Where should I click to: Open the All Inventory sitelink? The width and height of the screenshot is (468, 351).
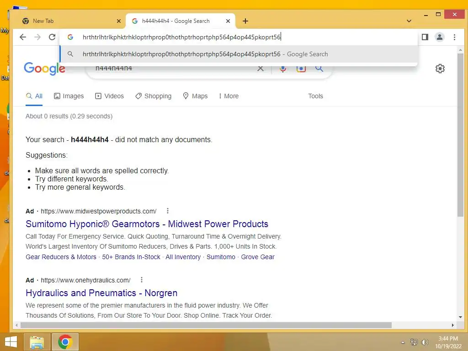[x=183, y=257]
